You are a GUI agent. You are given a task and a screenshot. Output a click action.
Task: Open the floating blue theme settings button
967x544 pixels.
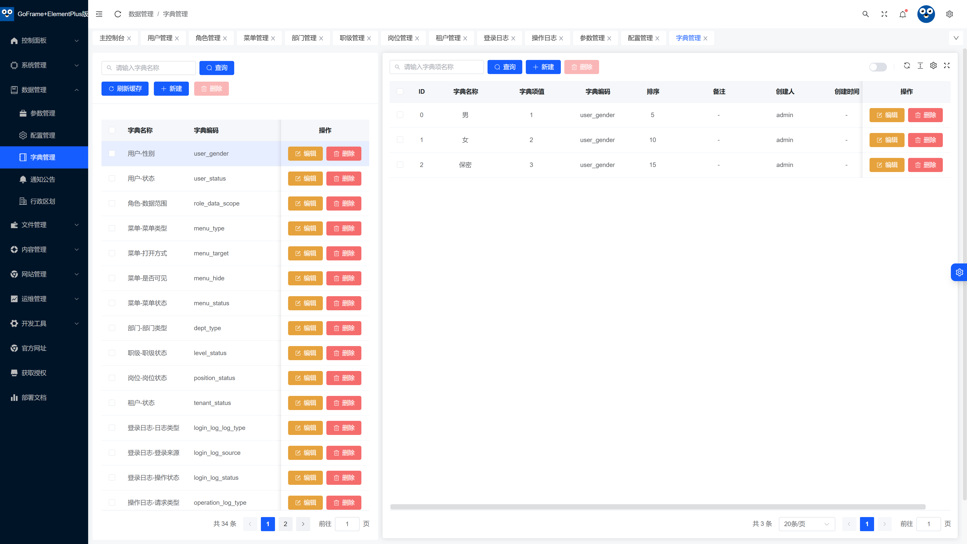[x=959, y=272]
